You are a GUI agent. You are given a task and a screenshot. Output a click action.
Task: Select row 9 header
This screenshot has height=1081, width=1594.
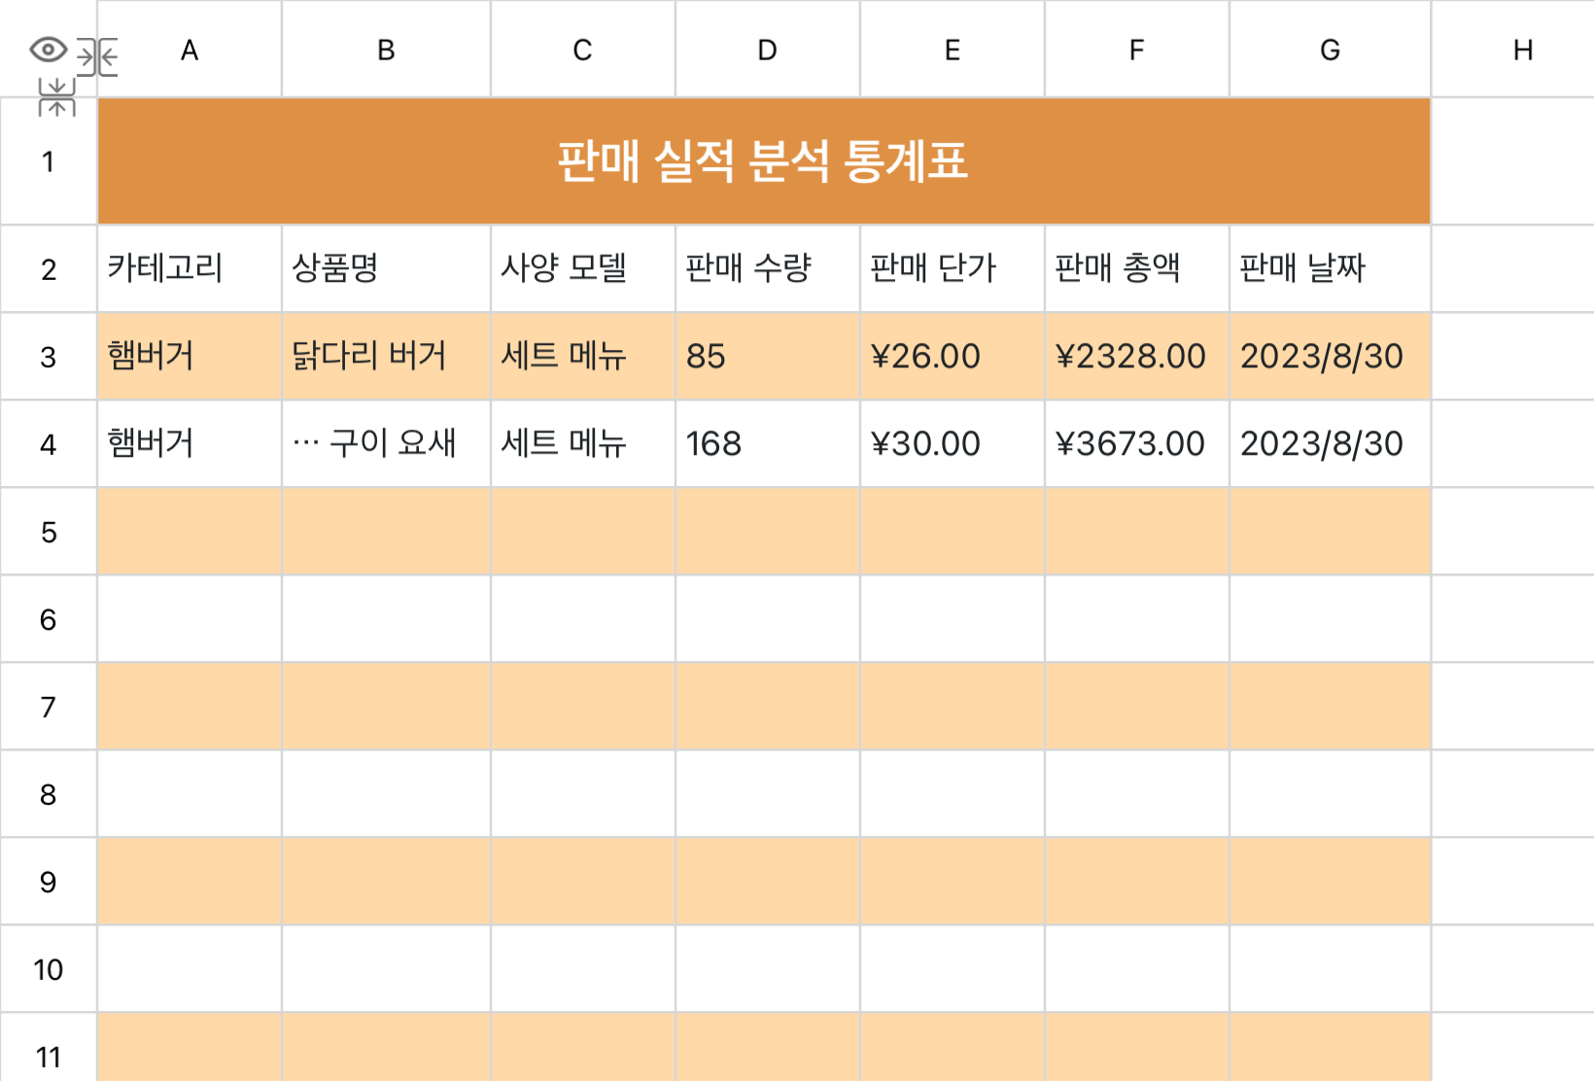48,882
